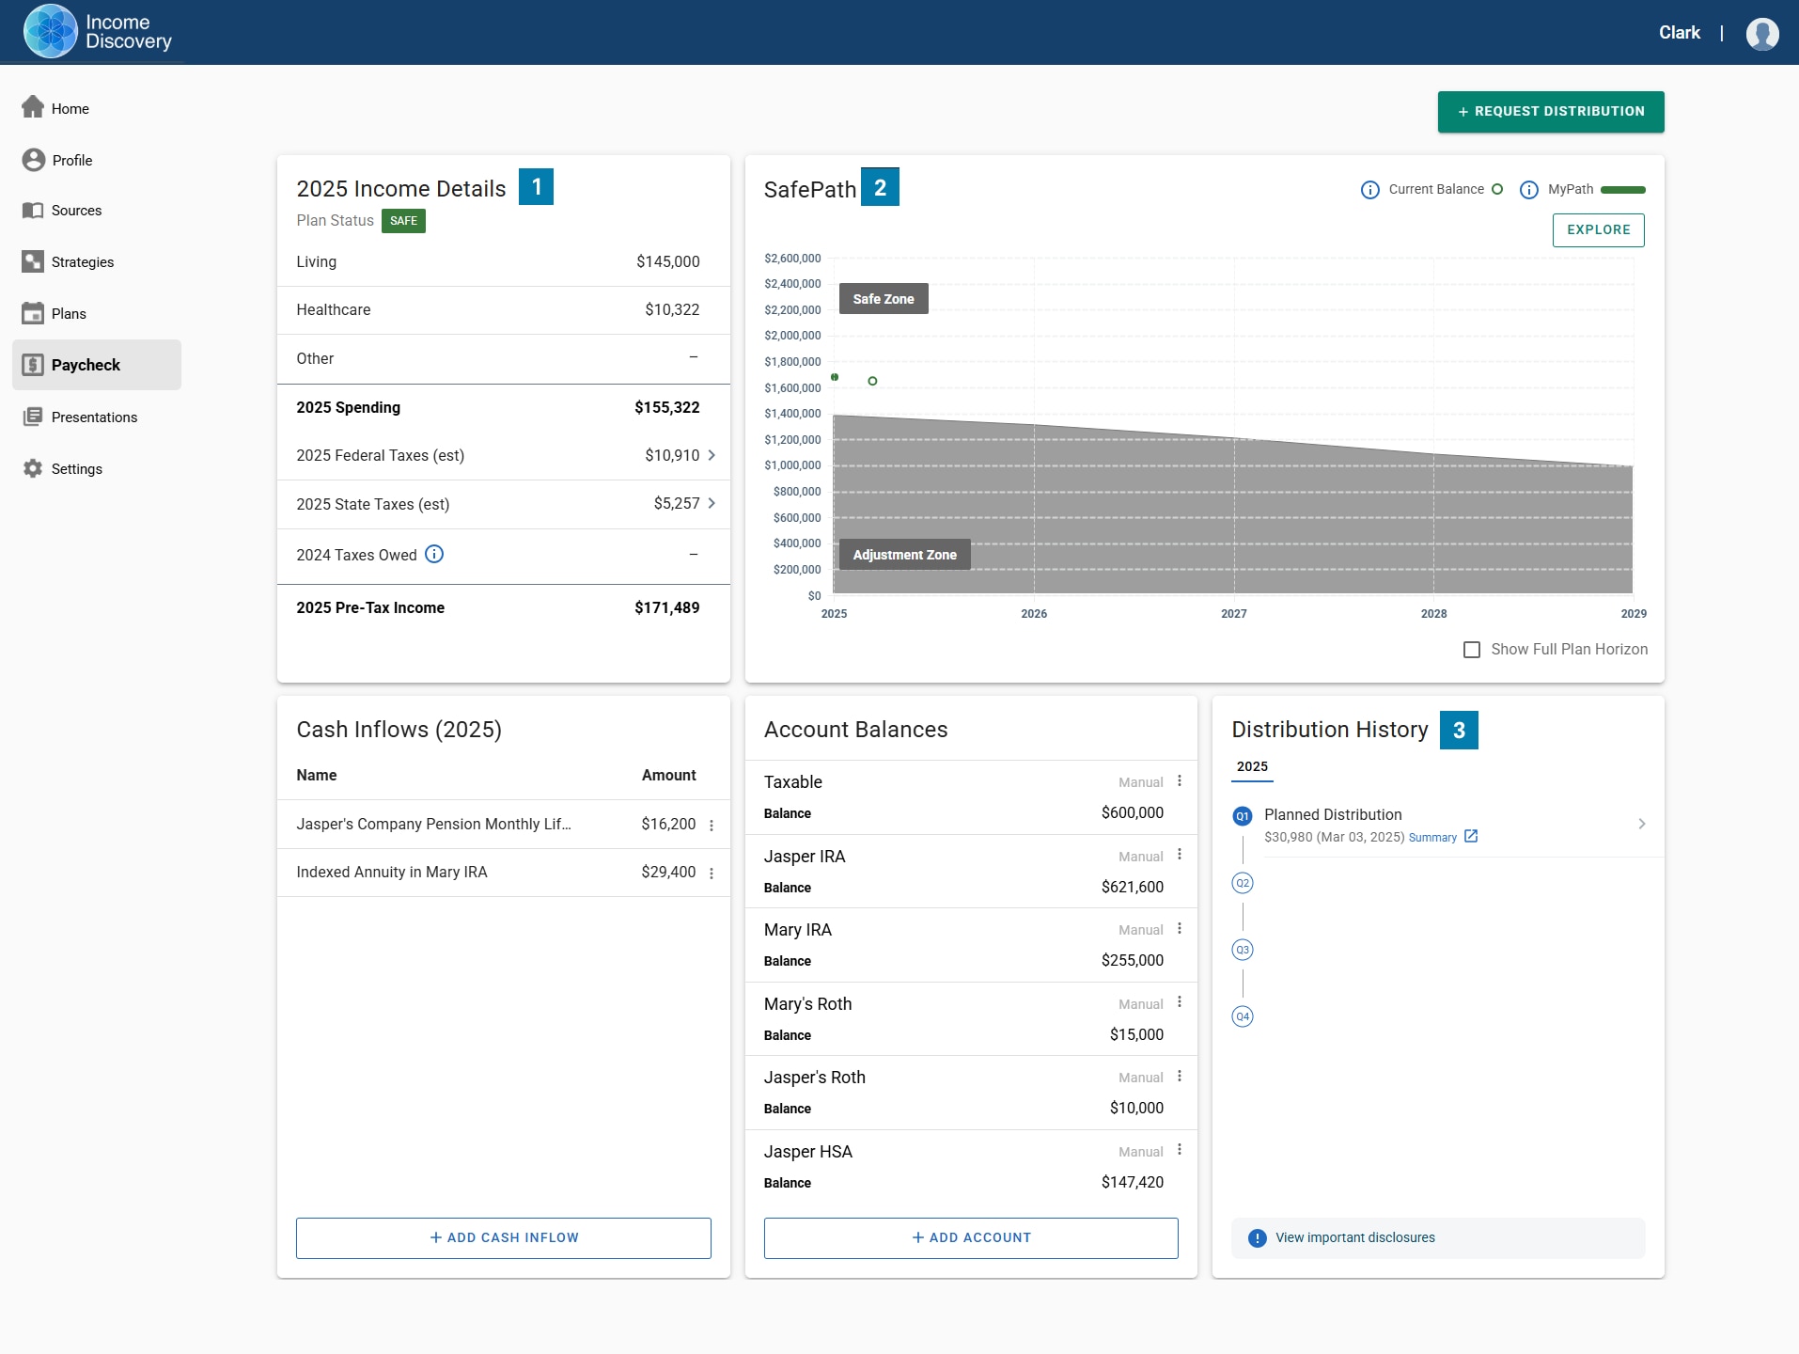
Task: Click the Request Distribution button
Action: pos(1550,112)
